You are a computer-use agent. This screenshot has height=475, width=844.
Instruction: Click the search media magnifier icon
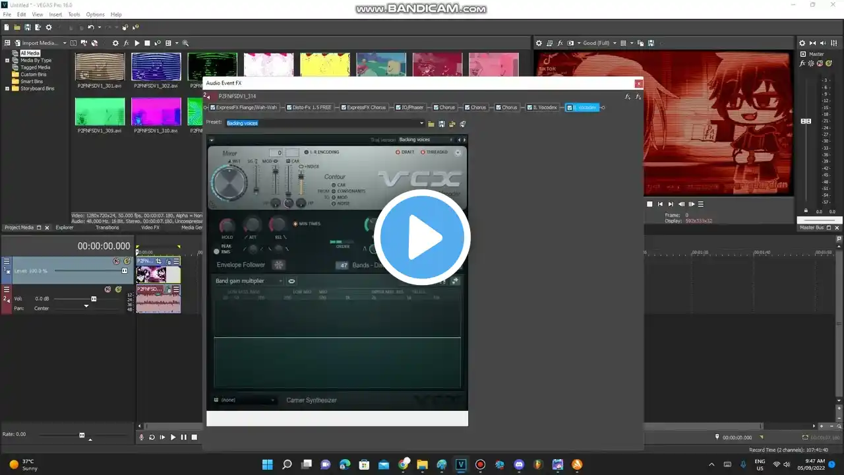click(x=185, y=43)
